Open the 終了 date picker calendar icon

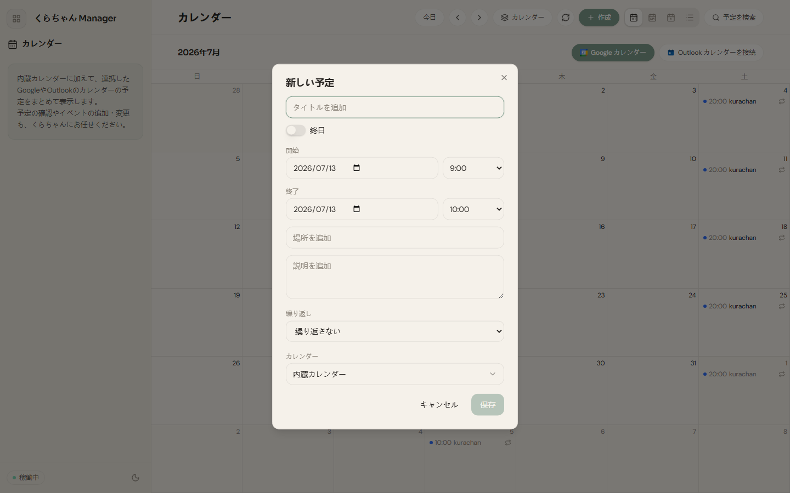pyautogui.click(x=357, y=209)
